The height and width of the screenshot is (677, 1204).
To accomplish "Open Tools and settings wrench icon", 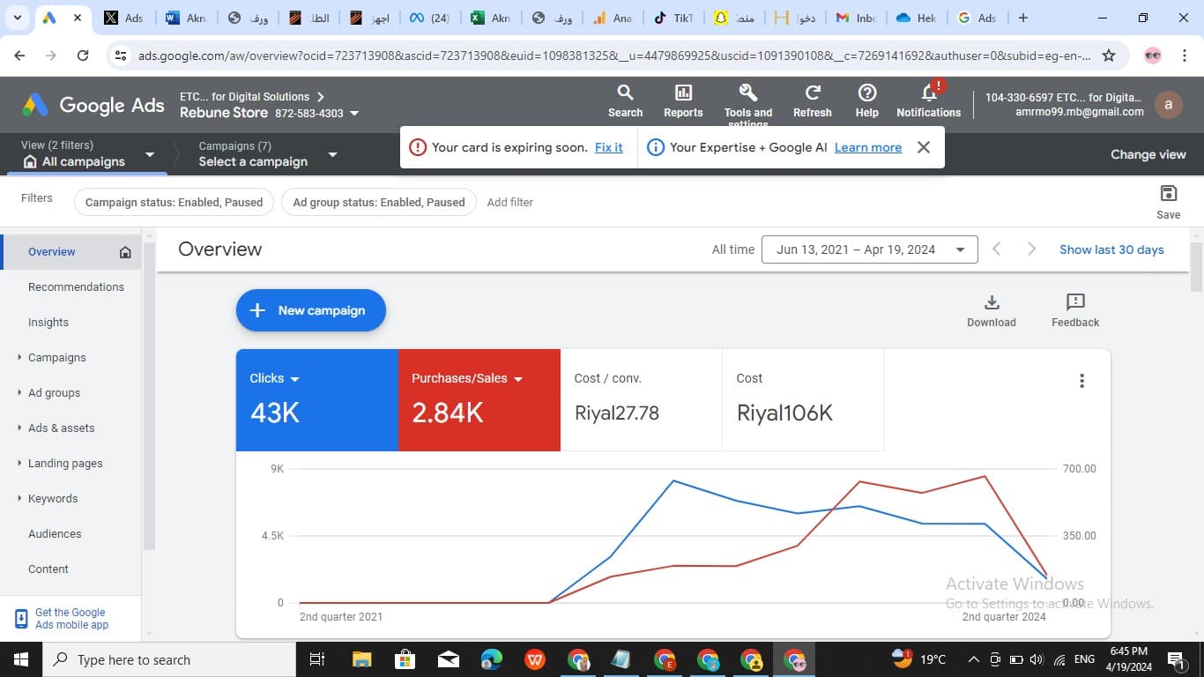I will point(747,93).
